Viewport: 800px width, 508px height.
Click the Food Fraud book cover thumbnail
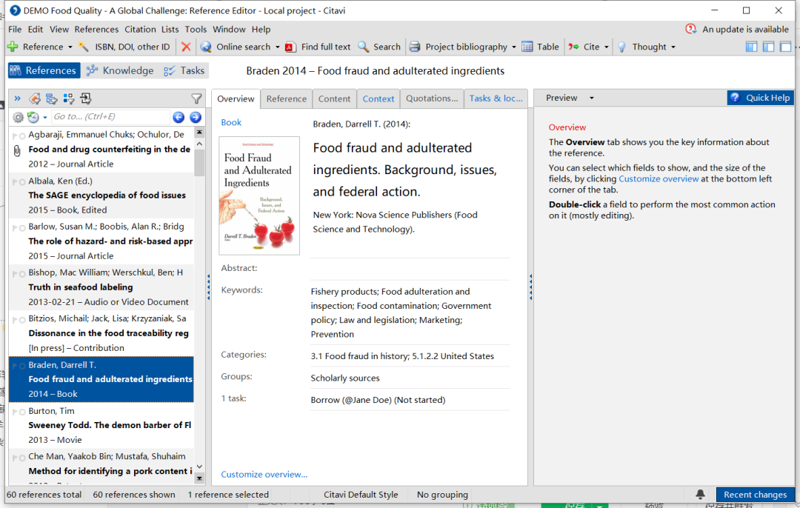coord(259,195)
